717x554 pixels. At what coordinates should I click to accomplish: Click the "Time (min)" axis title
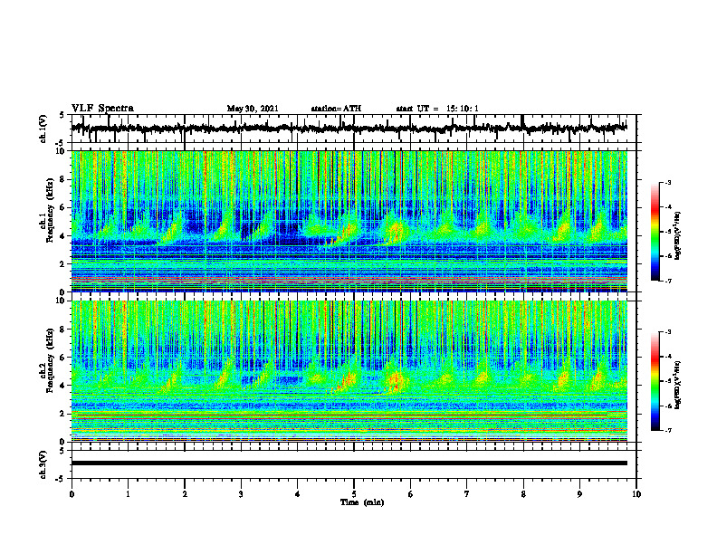tap(362, 502)
